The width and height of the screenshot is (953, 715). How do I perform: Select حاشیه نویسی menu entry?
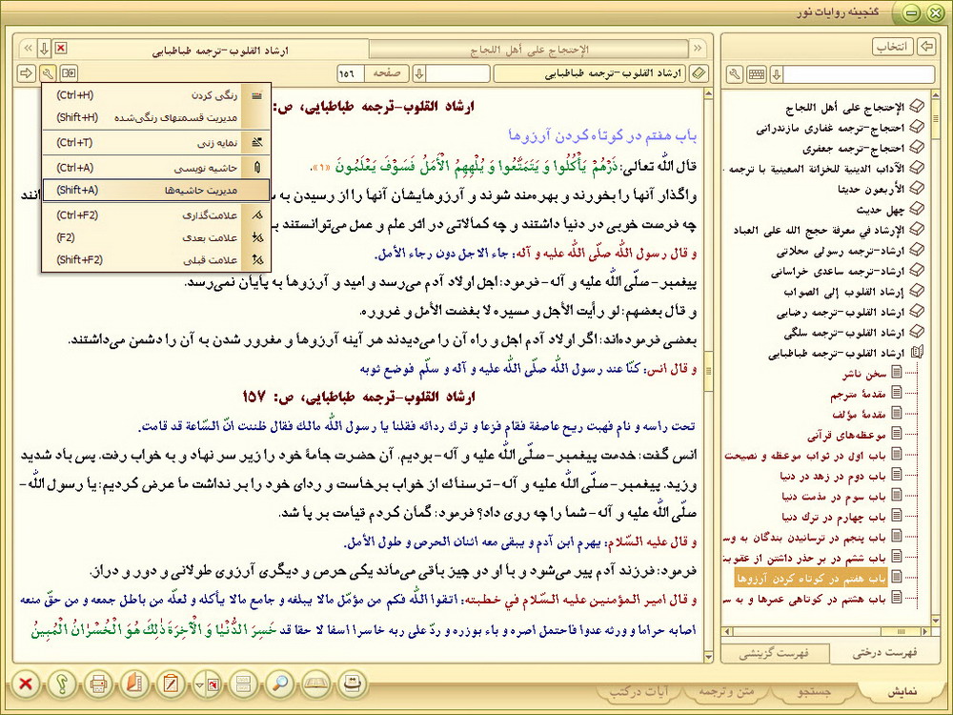point(156,168)
